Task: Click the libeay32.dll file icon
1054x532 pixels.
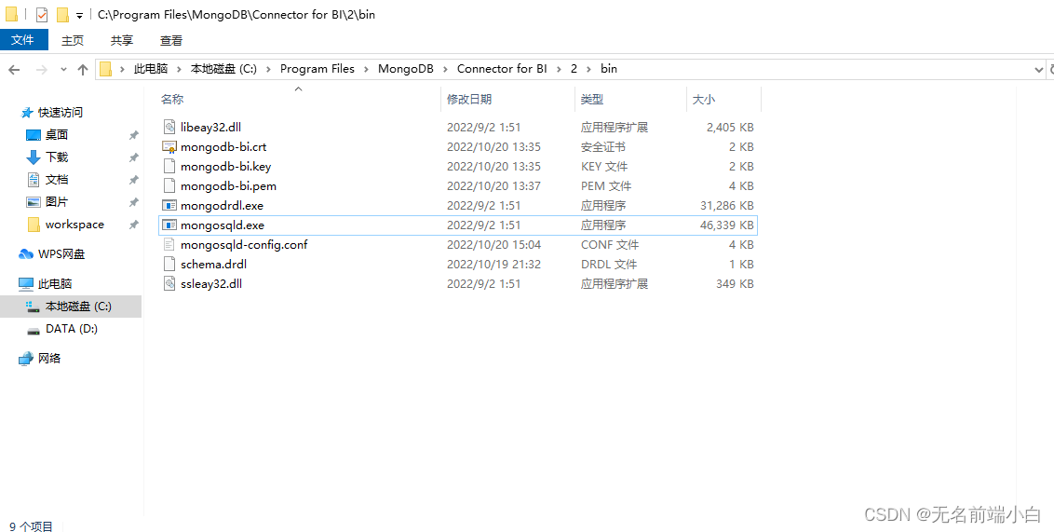Action: point(169,127)
